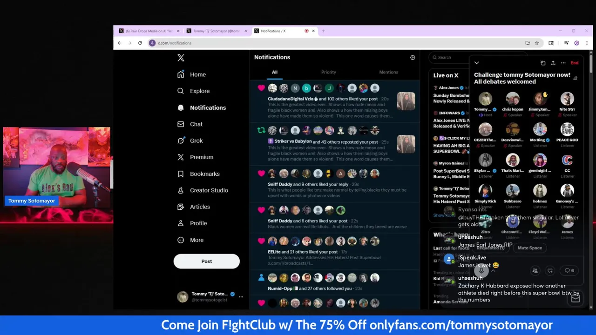Open Striker vs Babylon reposted notification
The width and height of the screenshot is (596, 335).
pyautogui.click(x=334, y=144)
